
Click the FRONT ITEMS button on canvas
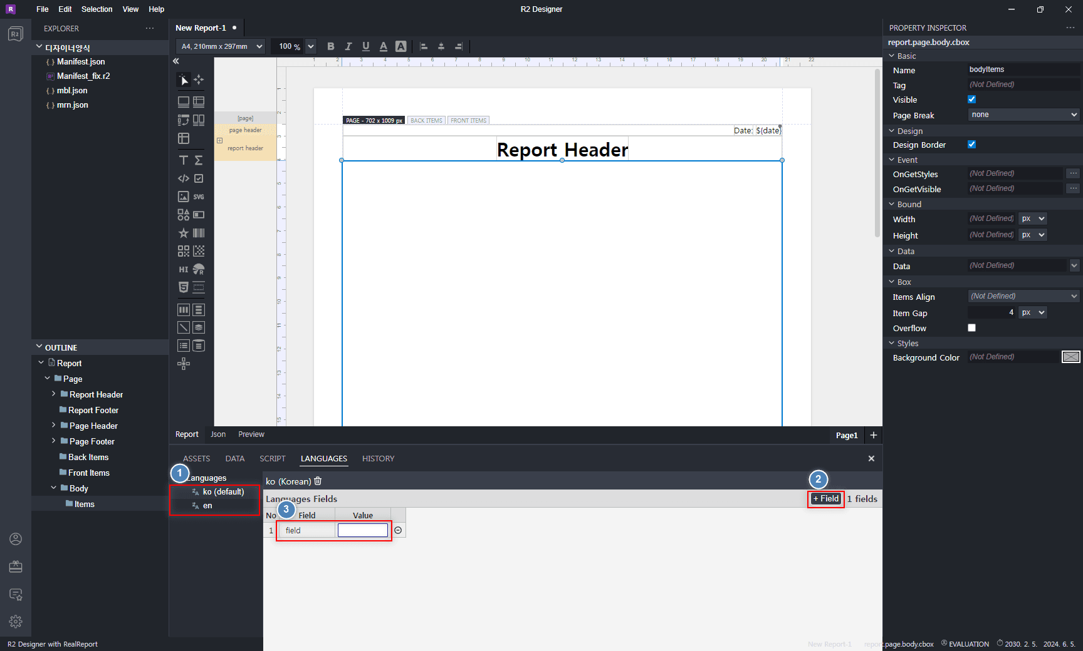[x=468, y=120]
